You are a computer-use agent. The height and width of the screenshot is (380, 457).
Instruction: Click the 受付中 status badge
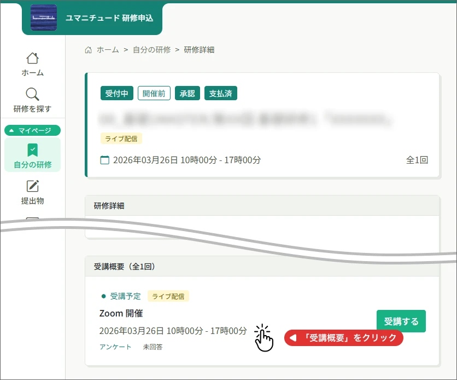pos(117,93)
